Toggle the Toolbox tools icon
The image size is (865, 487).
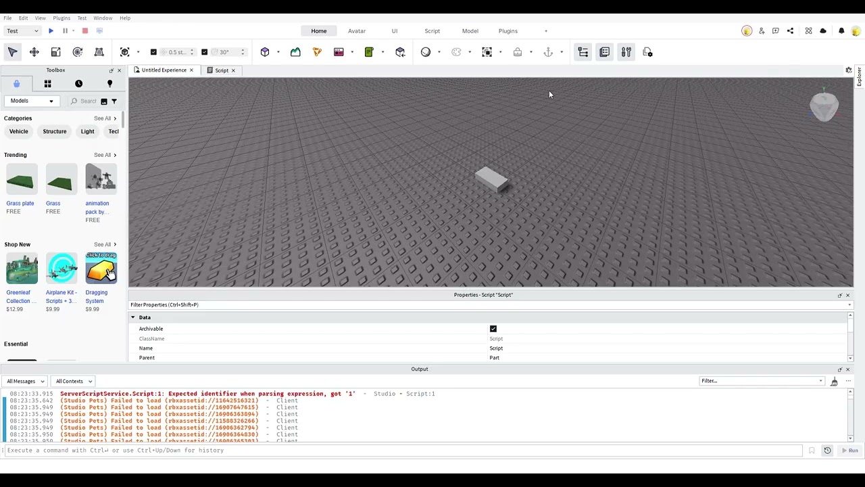point(626,52)
